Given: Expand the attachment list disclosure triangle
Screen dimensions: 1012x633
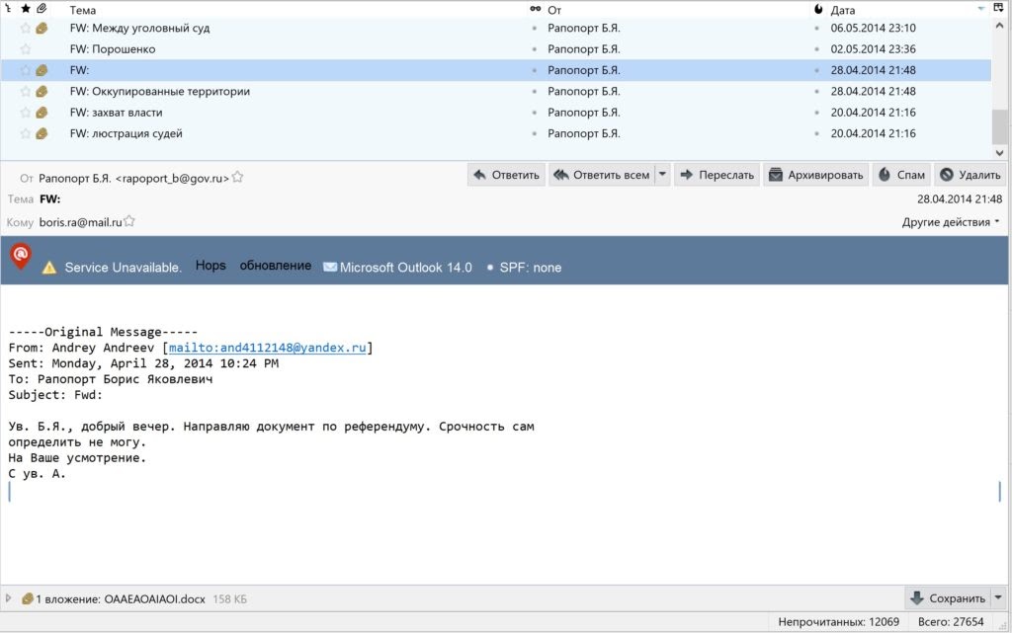Looking at the screenshot, I should [x=9, y=598].
